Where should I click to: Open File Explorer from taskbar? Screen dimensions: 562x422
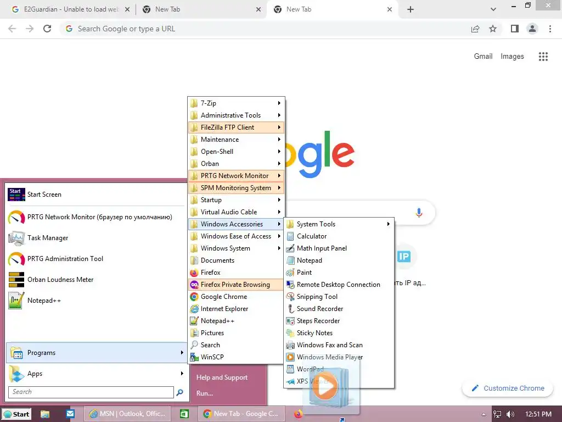click(45, 414)
